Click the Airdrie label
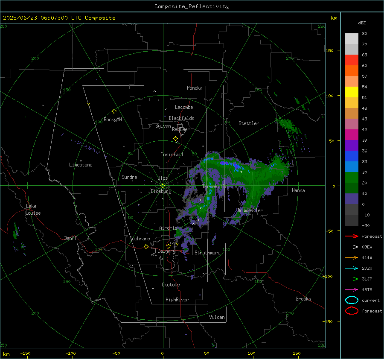384x359 pixels. click(168, 228)
